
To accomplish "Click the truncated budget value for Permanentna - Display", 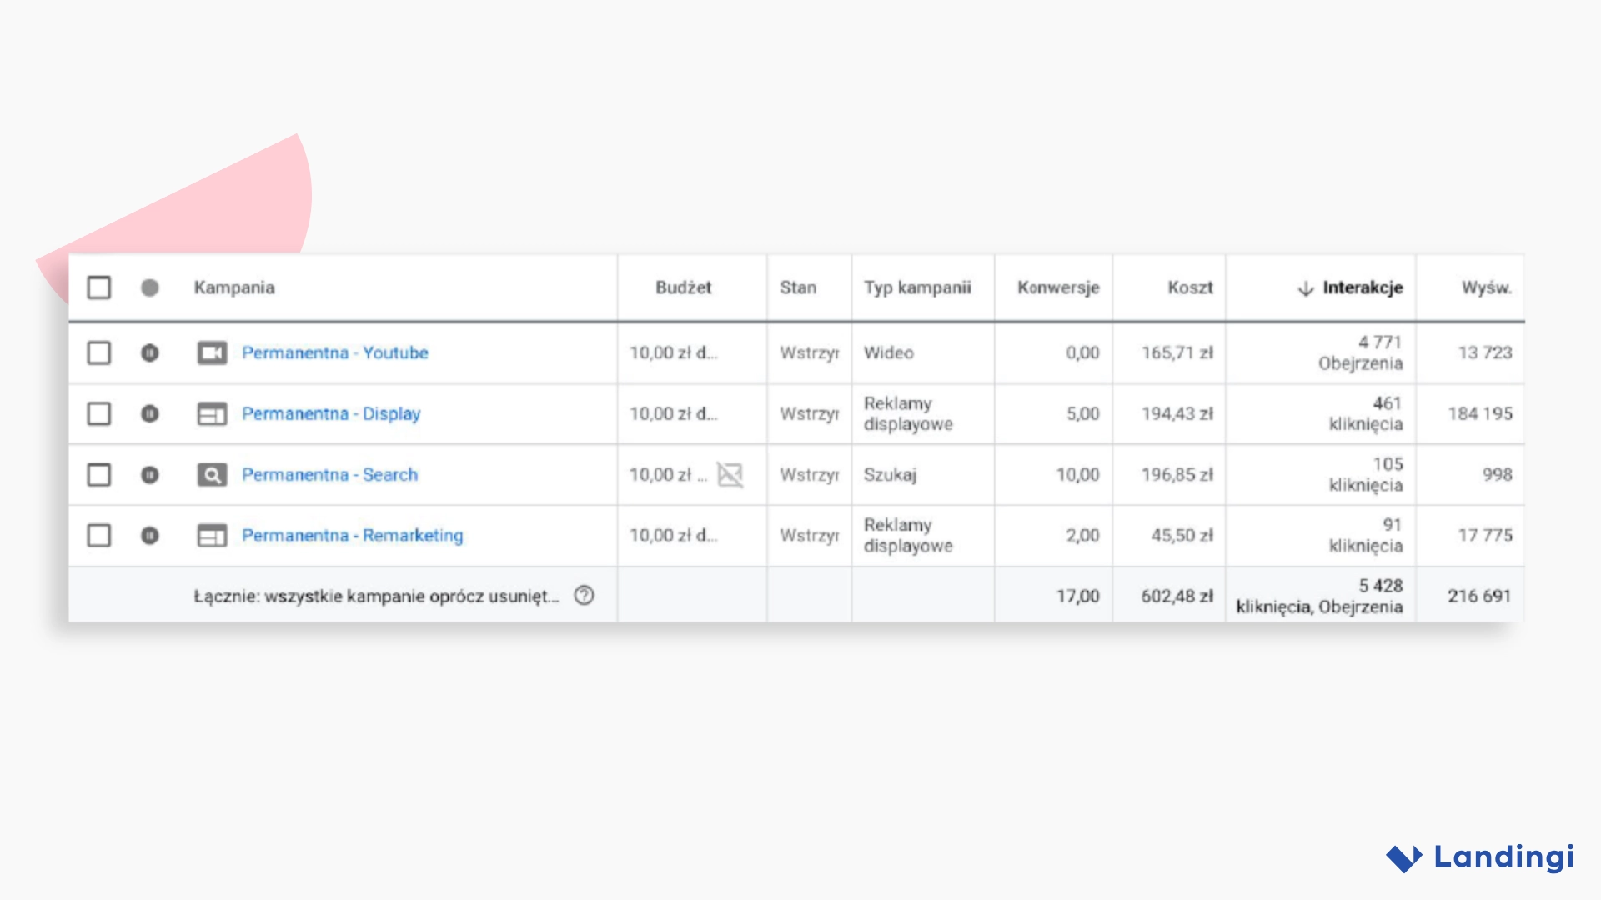I will (x=672, y=414).
